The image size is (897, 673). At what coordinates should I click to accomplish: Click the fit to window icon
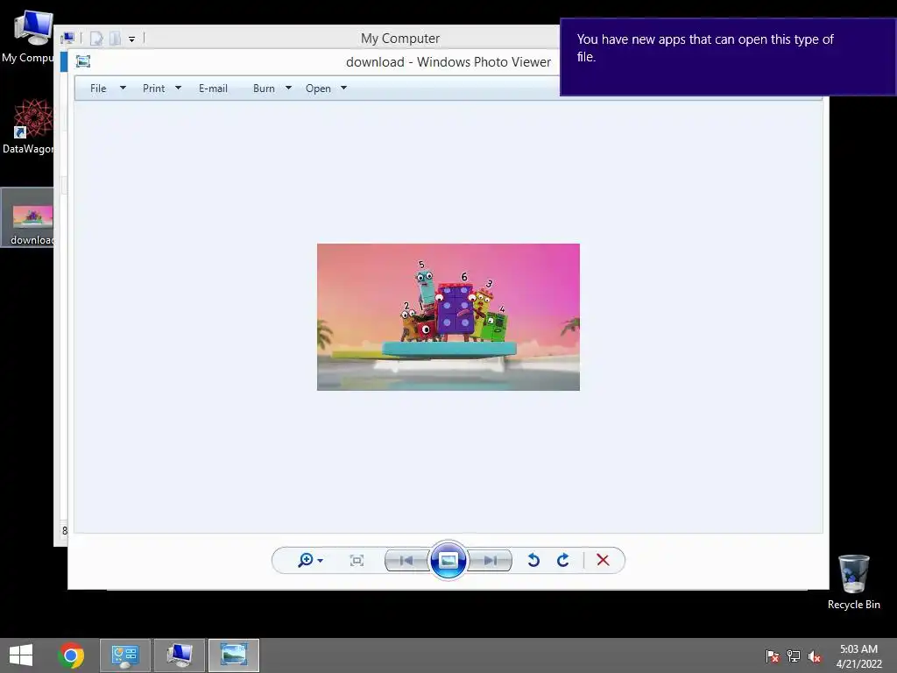357,560
